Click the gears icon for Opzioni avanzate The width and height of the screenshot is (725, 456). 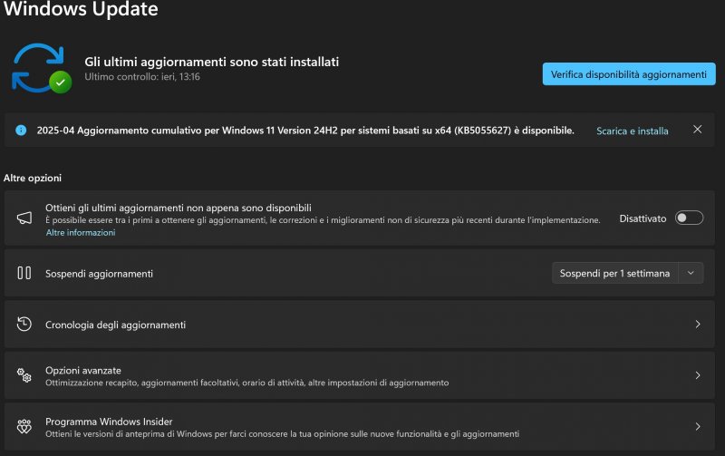pos(24,375)
